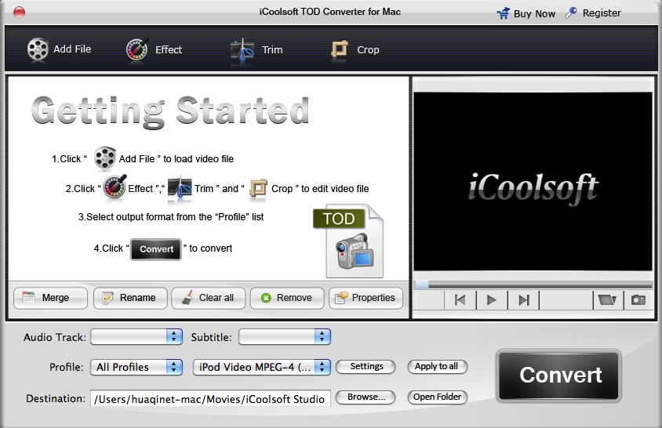Select the Trim tool

click(x=242, y=49)
